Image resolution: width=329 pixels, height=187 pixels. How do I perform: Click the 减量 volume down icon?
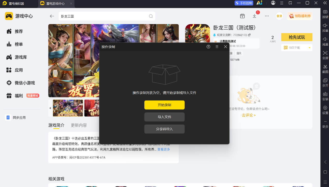[x=325, y=41]
